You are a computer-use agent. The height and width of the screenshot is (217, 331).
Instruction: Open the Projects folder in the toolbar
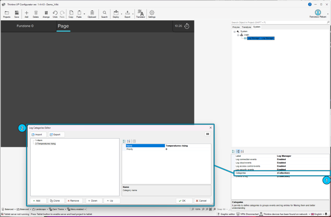(7, 14)
